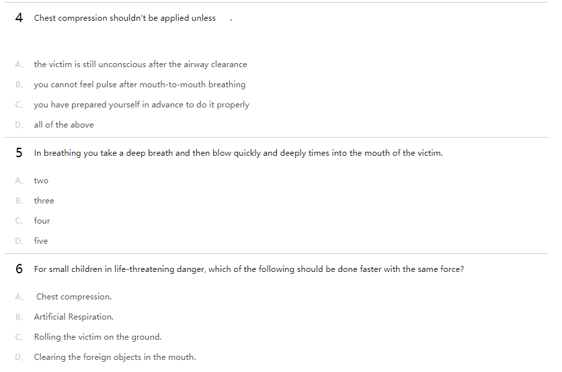The width and height of the screenshot is (562, 372).
Task: Click the 'Chest compression shouldn't be applied unless' prompt
Action: coord(125,18)
